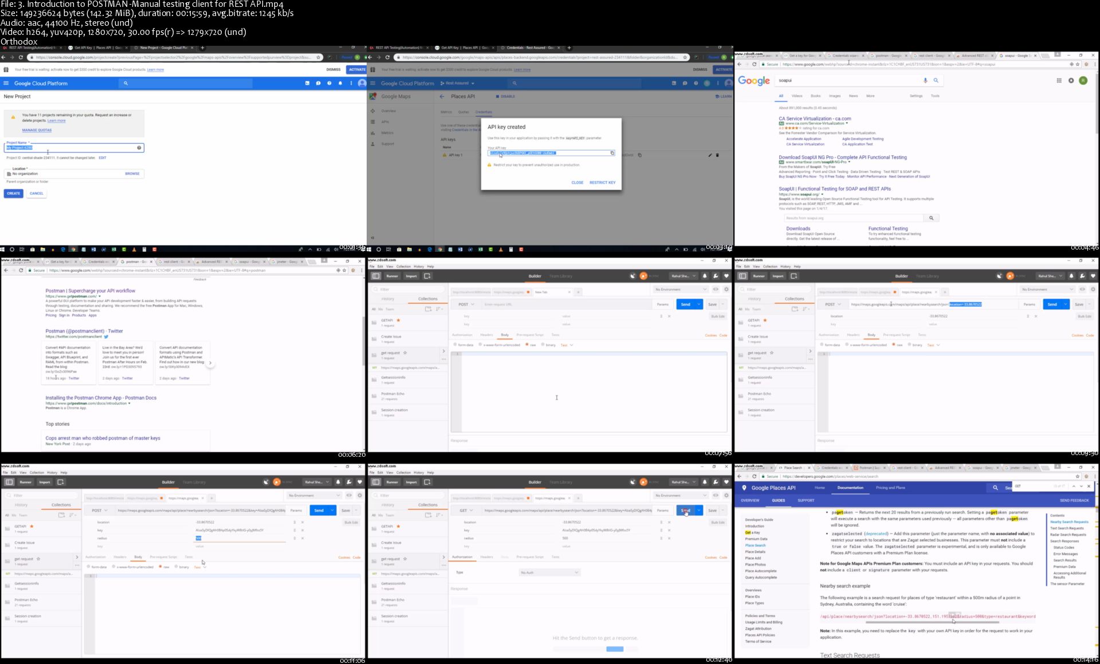Go back using arrow beside Places API

442,96
